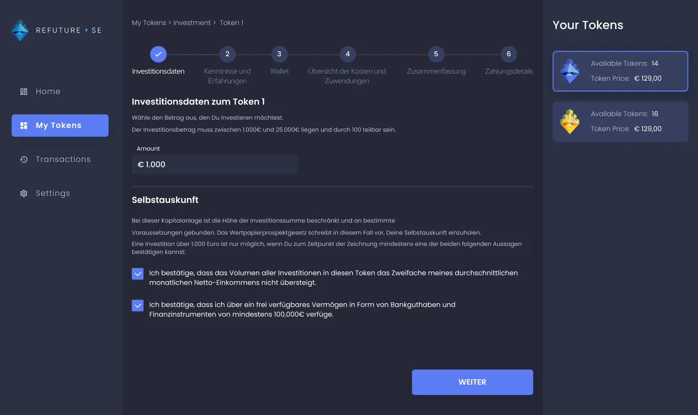This screenshot has width=698, height=415.
Task: Select the token card with 16 available tokens
Action: pos(620,121)
